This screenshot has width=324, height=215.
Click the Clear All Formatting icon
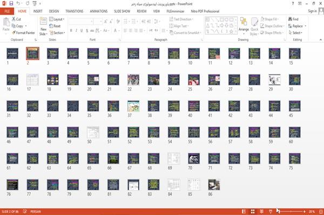click(118, 22)
